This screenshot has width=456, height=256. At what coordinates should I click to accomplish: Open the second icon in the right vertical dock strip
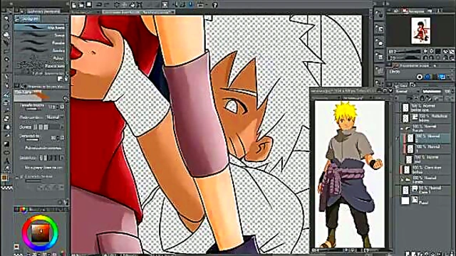379,28
